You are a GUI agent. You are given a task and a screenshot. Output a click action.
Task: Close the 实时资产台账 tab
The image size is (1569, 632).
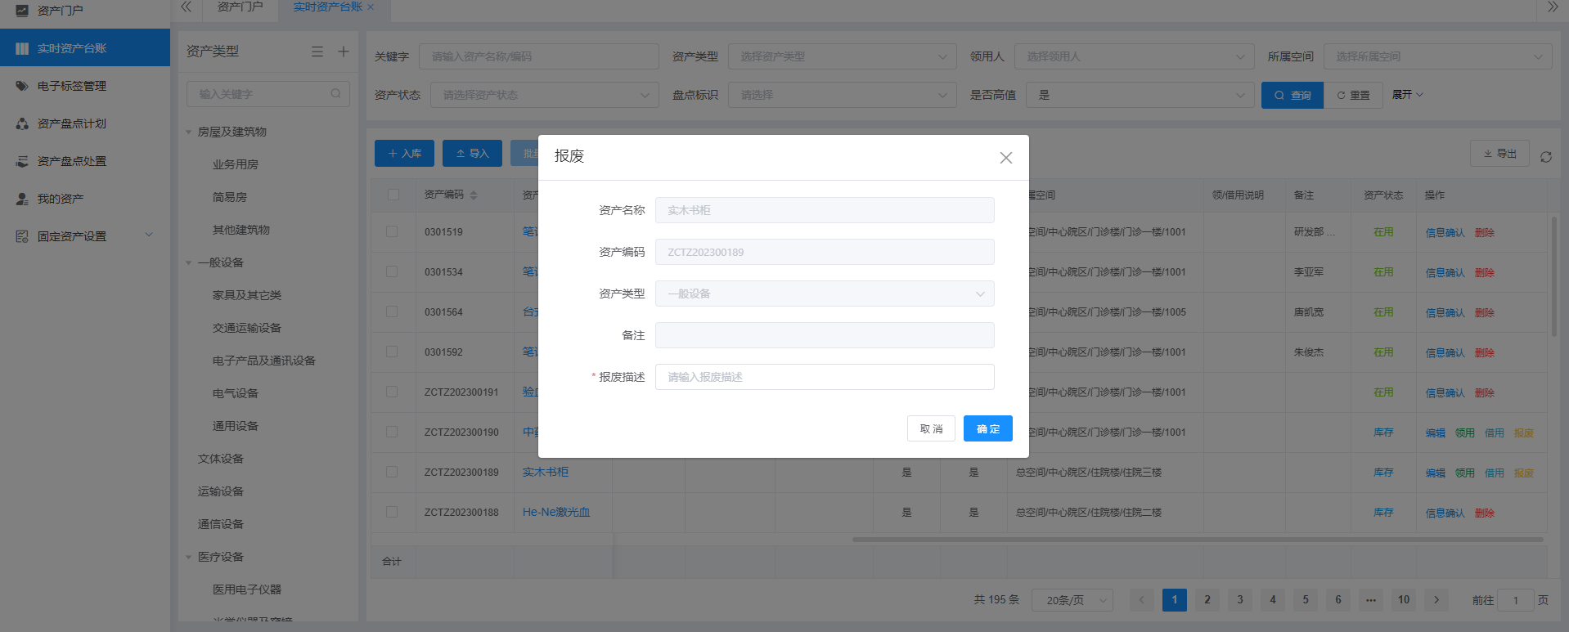point(371,7)
